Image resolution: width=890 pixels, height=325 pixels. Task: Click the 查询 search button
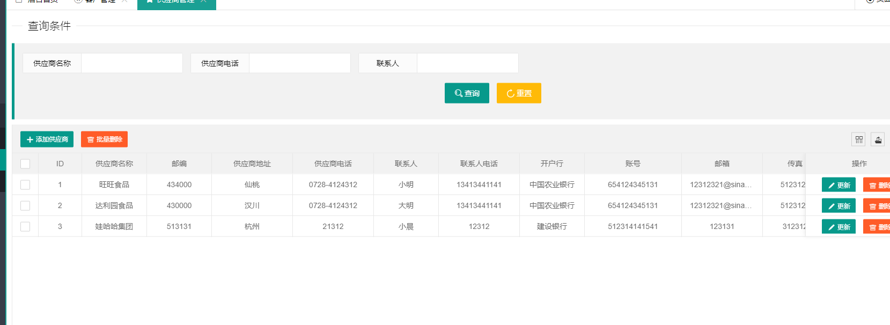(x=467, y=93)
